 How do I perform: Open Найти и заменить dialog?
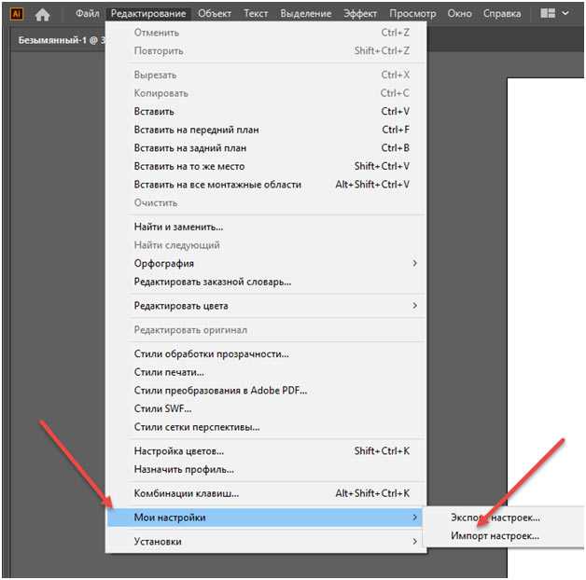[x=266, y=227]
